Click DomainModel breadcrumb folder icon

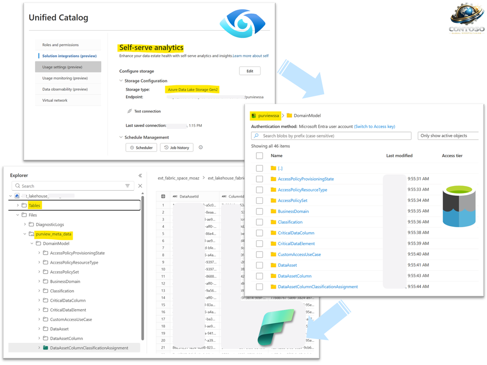289,115
